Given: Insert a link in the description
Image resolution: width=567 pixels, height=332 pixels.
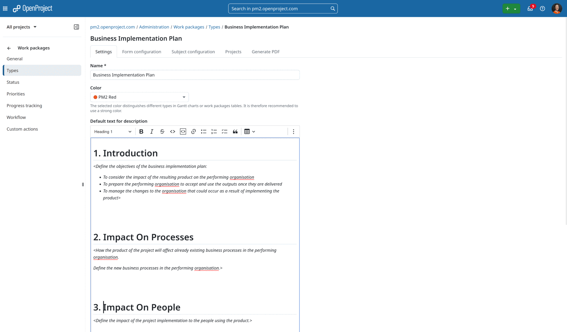Looking at the screenshot, I should (x=193, y=131).
